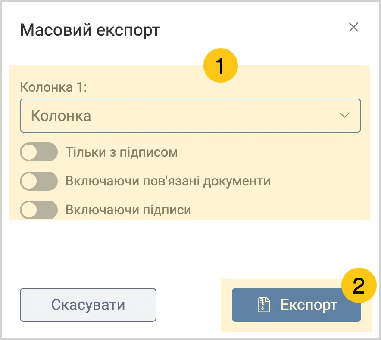Enable the Тільки з підписом switch

point(39,152)
